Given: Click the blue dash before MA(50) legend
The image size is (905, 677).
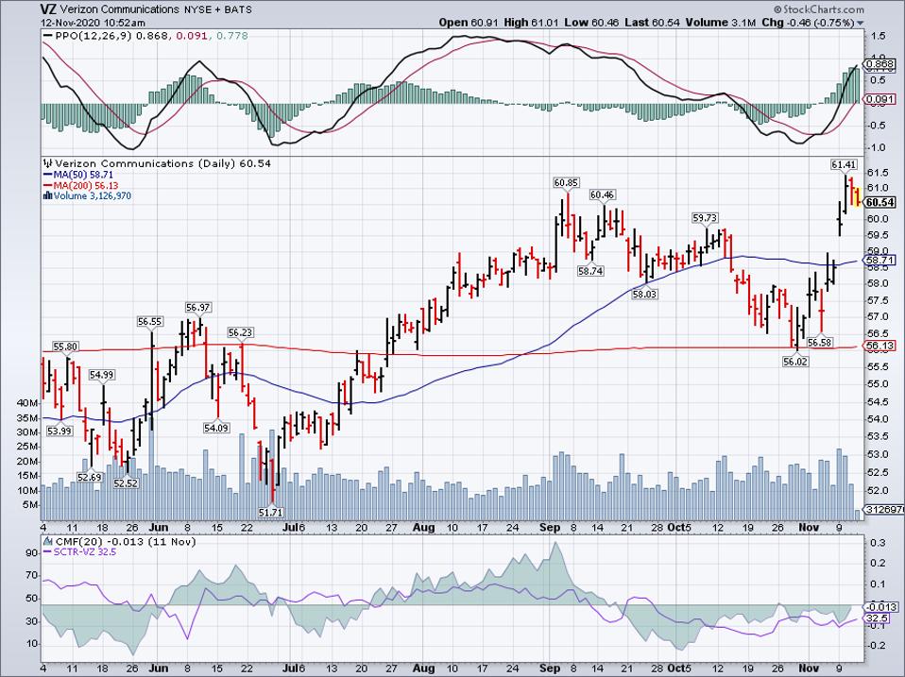Looking at the screenshot, I should (x=47, y=175).
